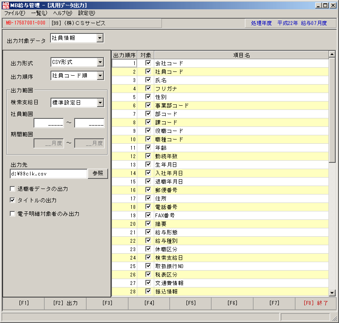Click the output order cell for 会社コード

pos(124,63)
